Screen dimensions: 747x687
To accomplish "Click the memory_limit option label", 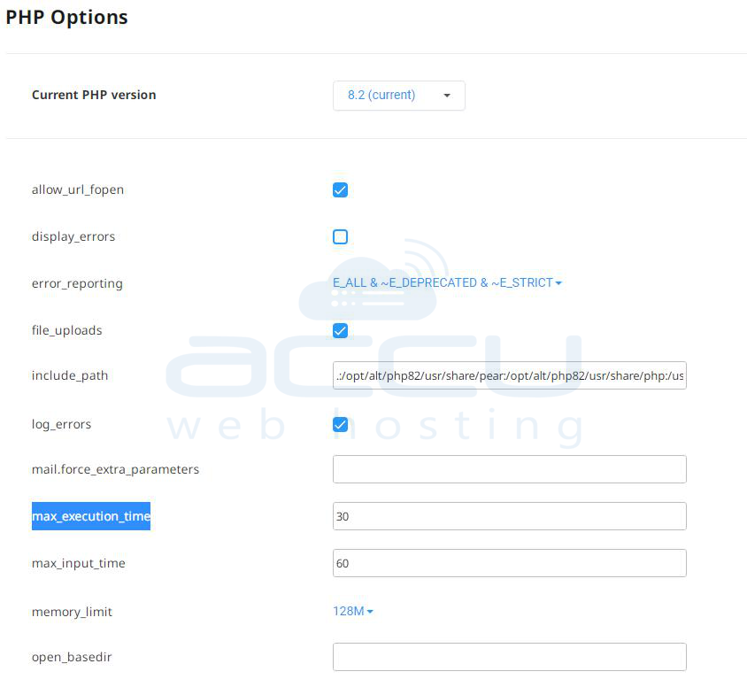I will click(x=72, y=612).
